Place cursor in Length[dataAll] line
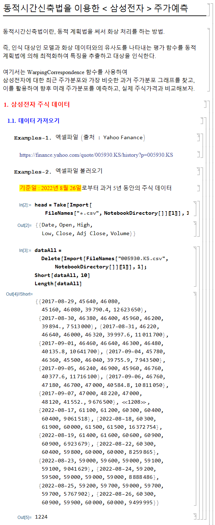 58,283
